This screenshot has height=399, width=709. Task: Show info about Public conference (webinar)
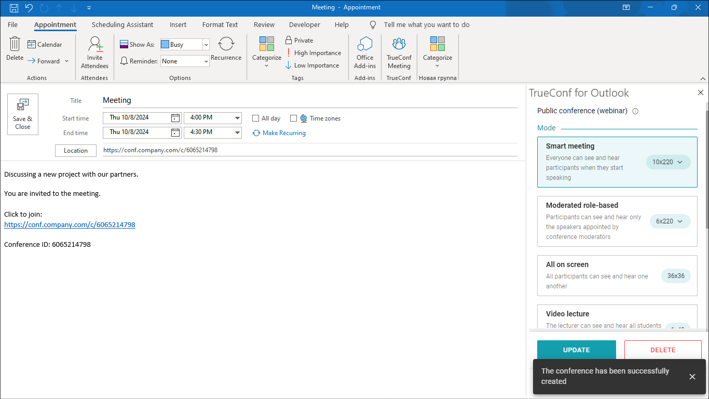click(x=635, y=111)
